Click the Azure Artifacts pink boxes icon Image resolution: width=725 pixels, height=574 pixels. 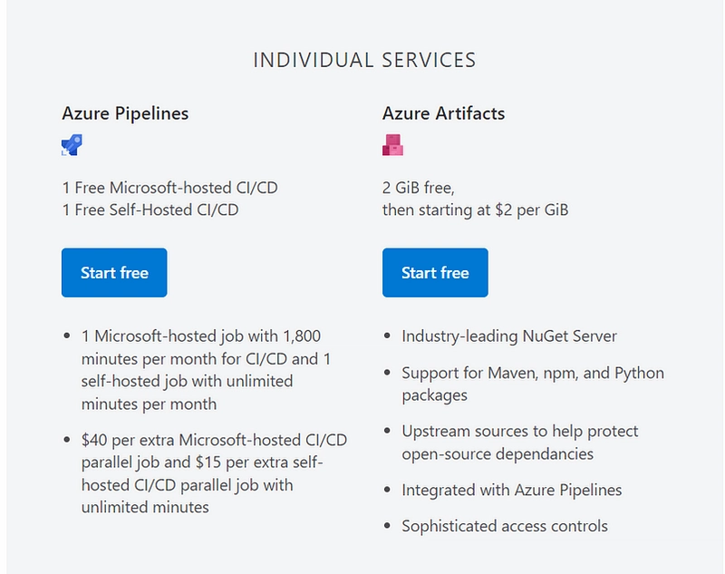pyautogui.click(x=392, y=145)
